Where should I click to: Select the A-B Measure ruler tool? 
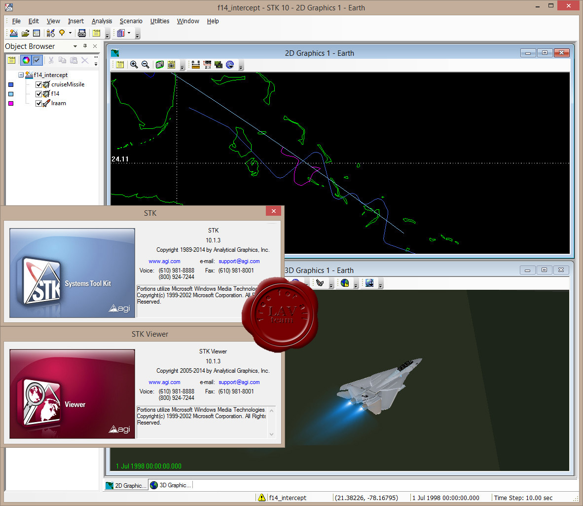click(x=196, y=65)
